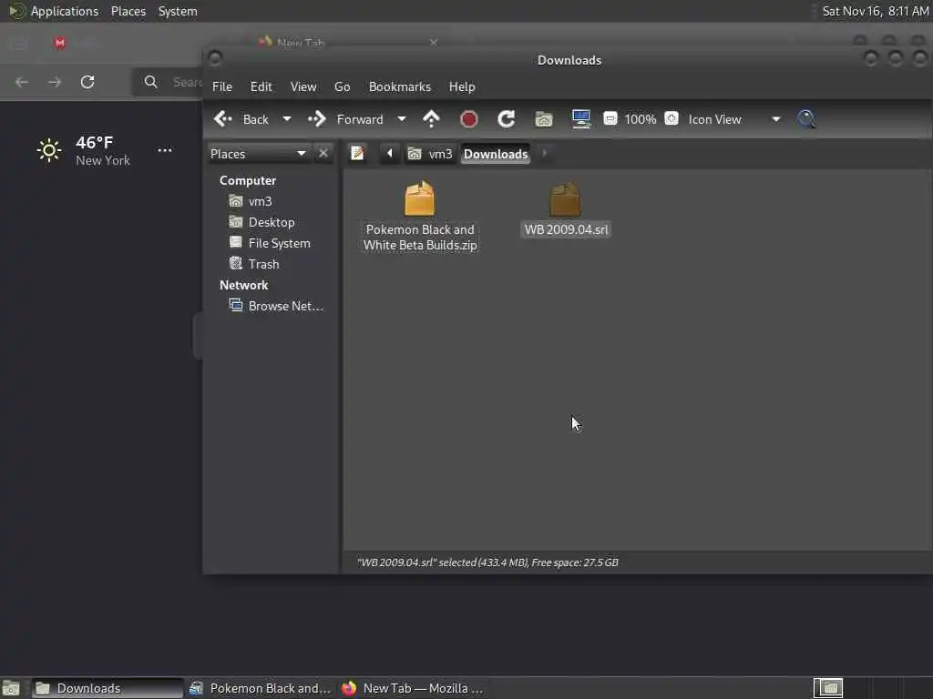Open the Places sidebar selector dropdown
This screenshot has width=933, height=699.
pyautogui.click(x=259, y=154)
